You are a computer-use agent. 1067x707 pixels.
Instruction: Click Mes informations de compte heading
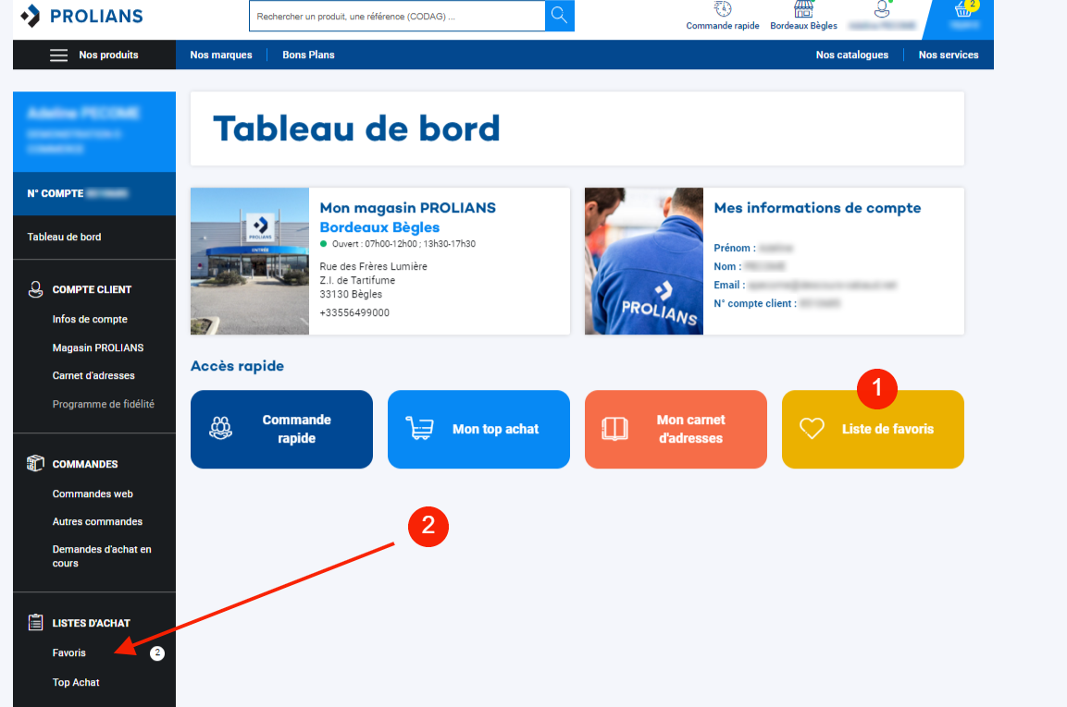point(817,208)
